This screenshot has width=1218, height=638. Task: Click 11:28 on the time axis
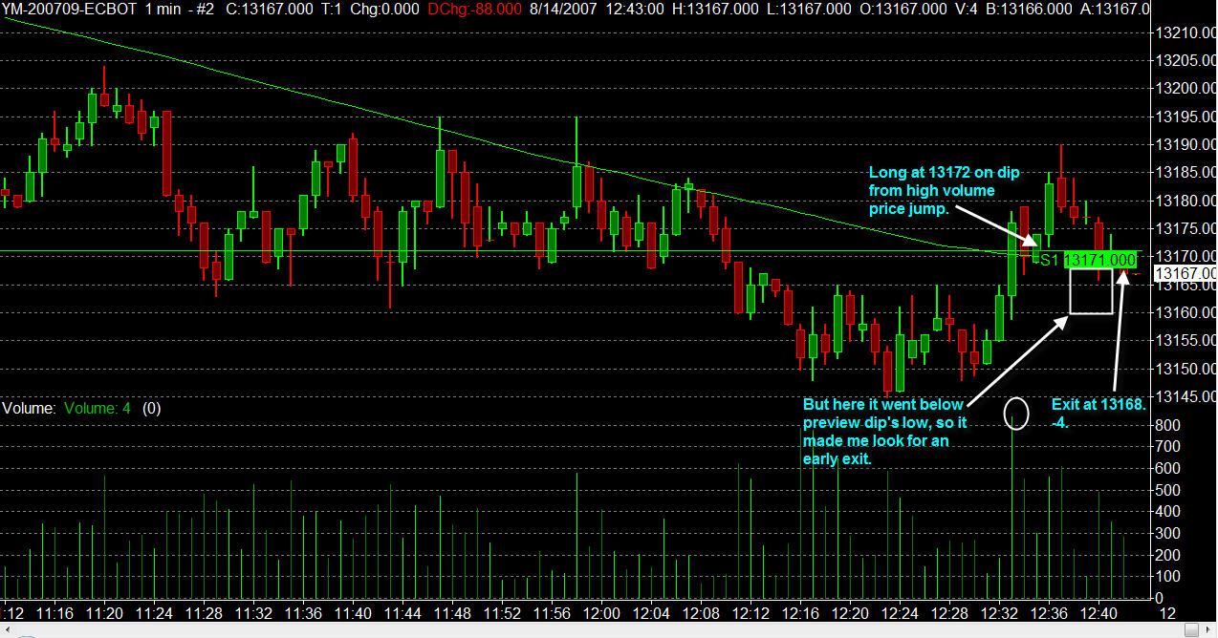(205, 612)
